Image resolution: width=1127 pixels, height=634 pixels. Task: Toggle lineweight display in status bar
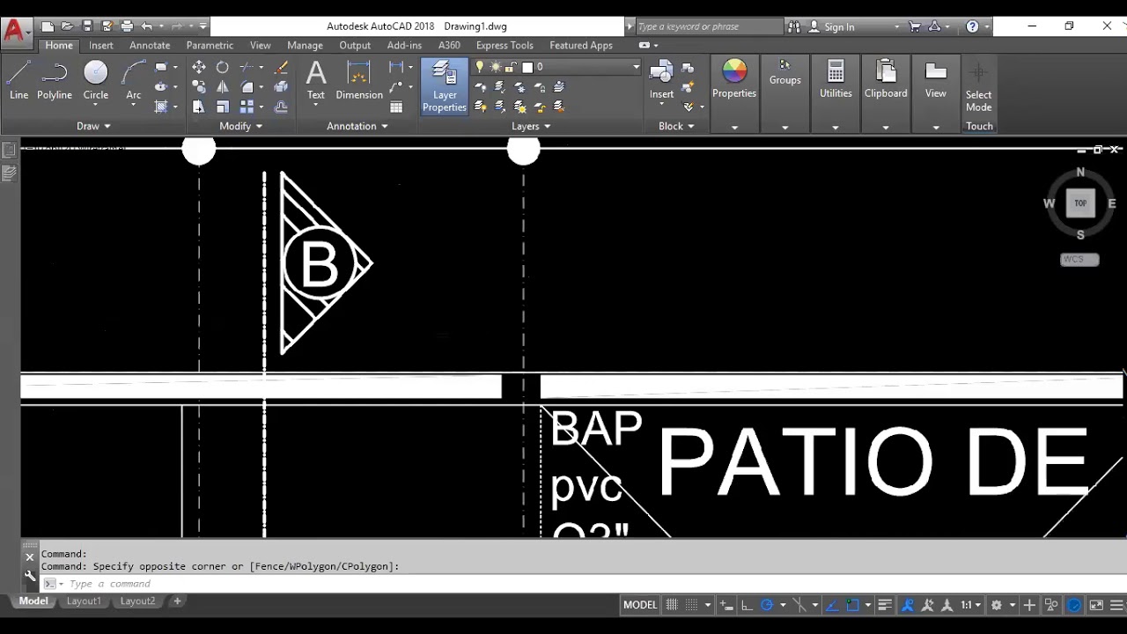click(x=886, y=605)
